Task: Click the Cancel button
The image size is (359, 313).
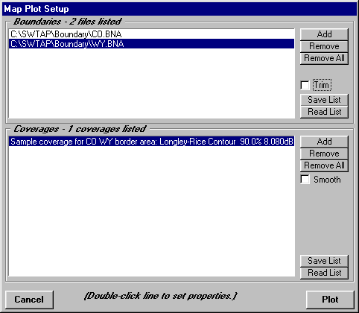Action: [29, 300]
